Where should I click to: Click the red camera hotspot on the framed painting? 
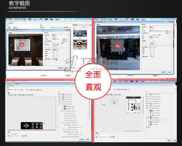click(22, 45)
